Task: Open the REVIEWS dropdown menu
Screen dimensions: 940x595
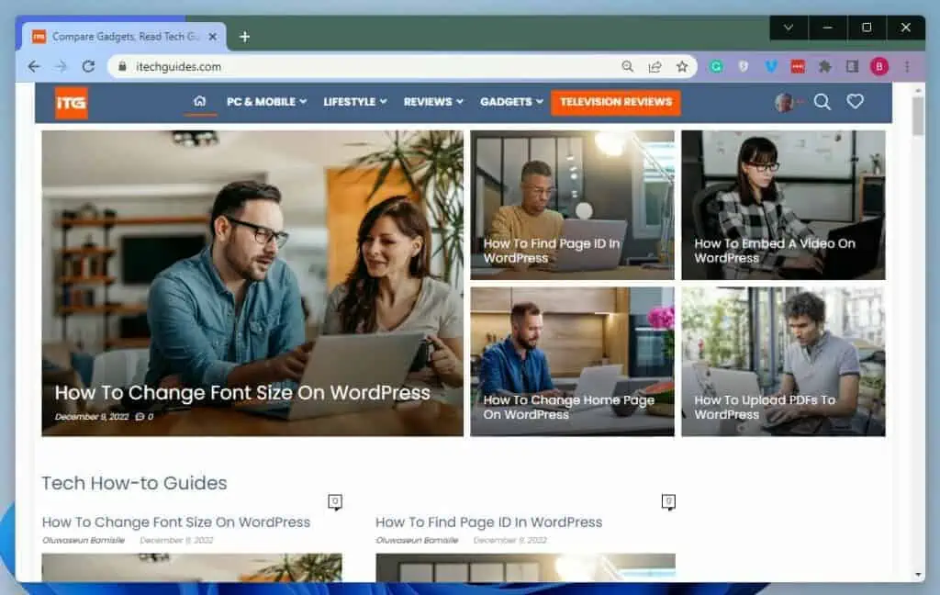Action: [x=428, y=102]
